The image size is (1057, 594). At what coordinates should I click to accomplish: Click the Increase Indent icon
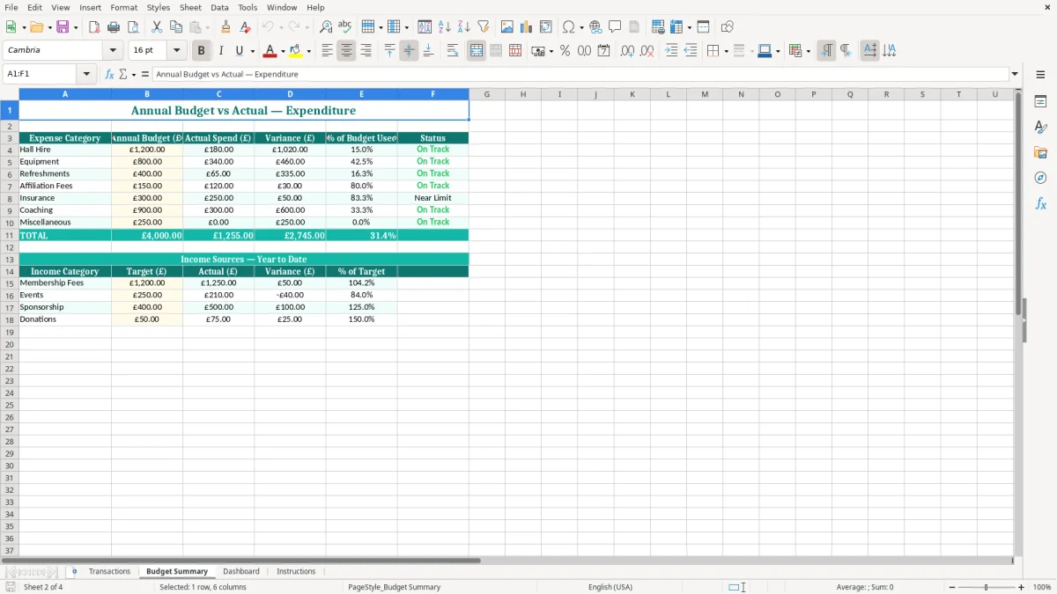[671, 51]
